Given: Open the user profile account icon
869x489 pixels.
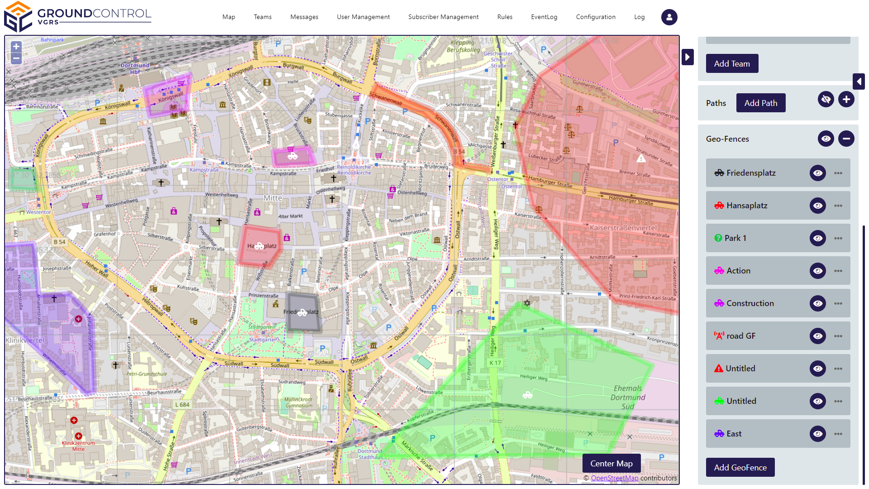Looking at the screenshot, I should [669, 17].
